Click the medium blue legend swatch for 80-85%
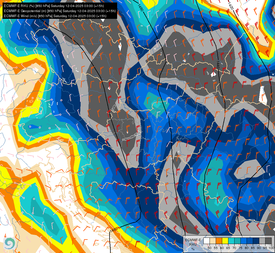 tap(250, 241)
